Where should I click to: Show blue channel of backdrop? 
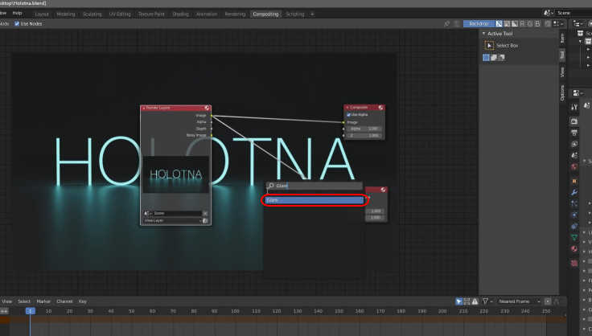pyautogui.click(x=537, y=23)
